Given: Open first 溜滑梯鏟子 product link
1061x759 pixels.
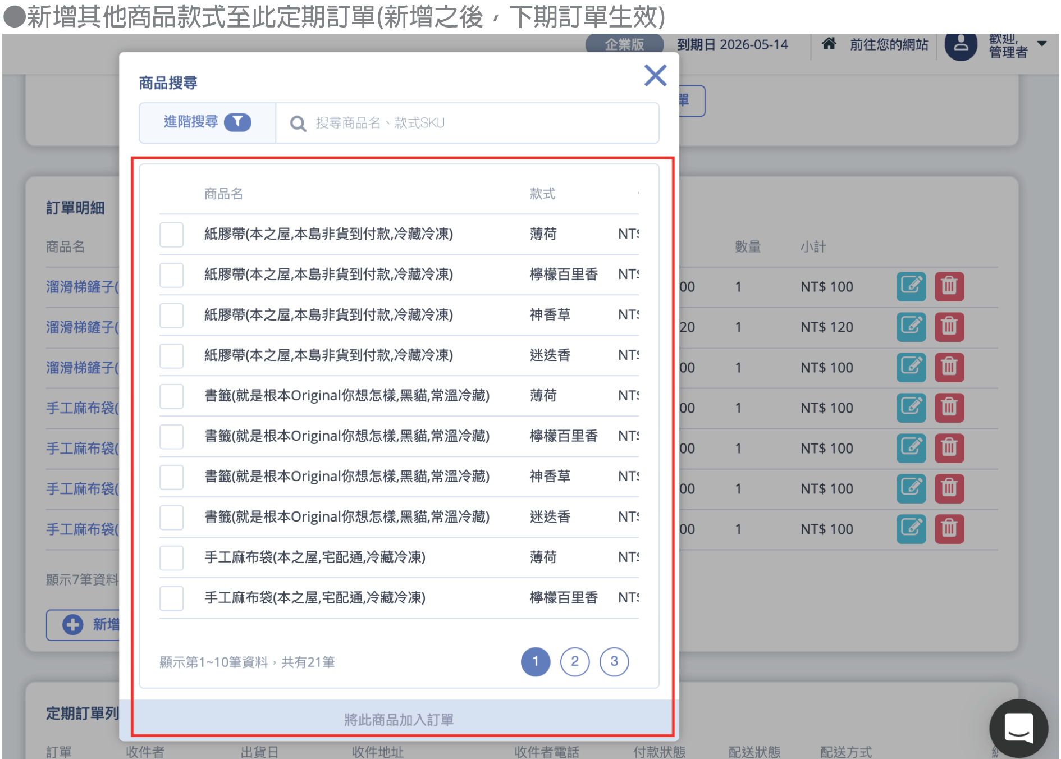Looking at the screenshot, I should pos(83,287).
